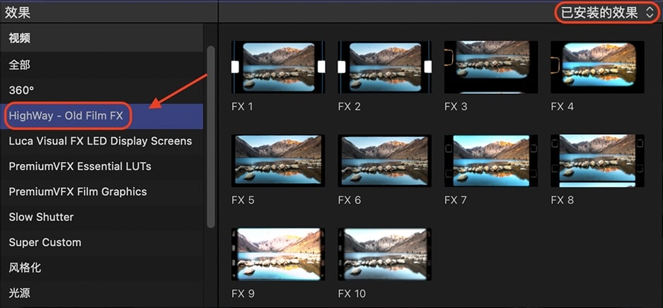Click the FX 1 label text
The width and height of the screenshot is (663, 308).
point(242,107)
